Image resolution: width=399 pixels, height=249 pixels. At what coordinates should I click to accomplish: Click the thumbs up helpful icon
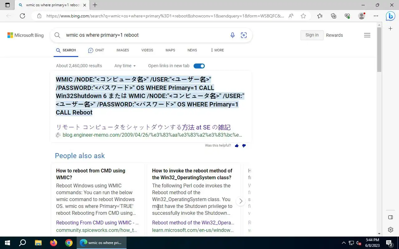237,146
